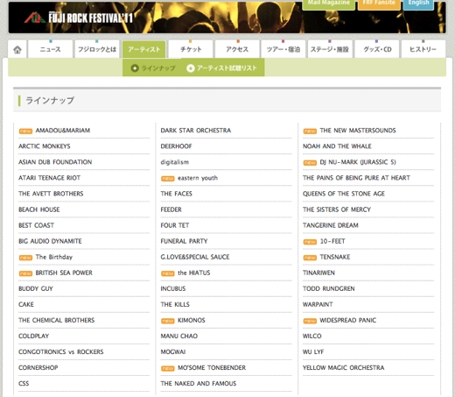Click the new badge next to 10-FEET
Screen dimensions: 455x397
[x=310, y=242]
